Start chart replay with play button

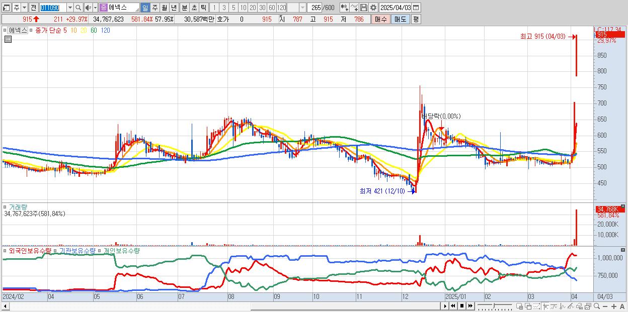point(445,306)
